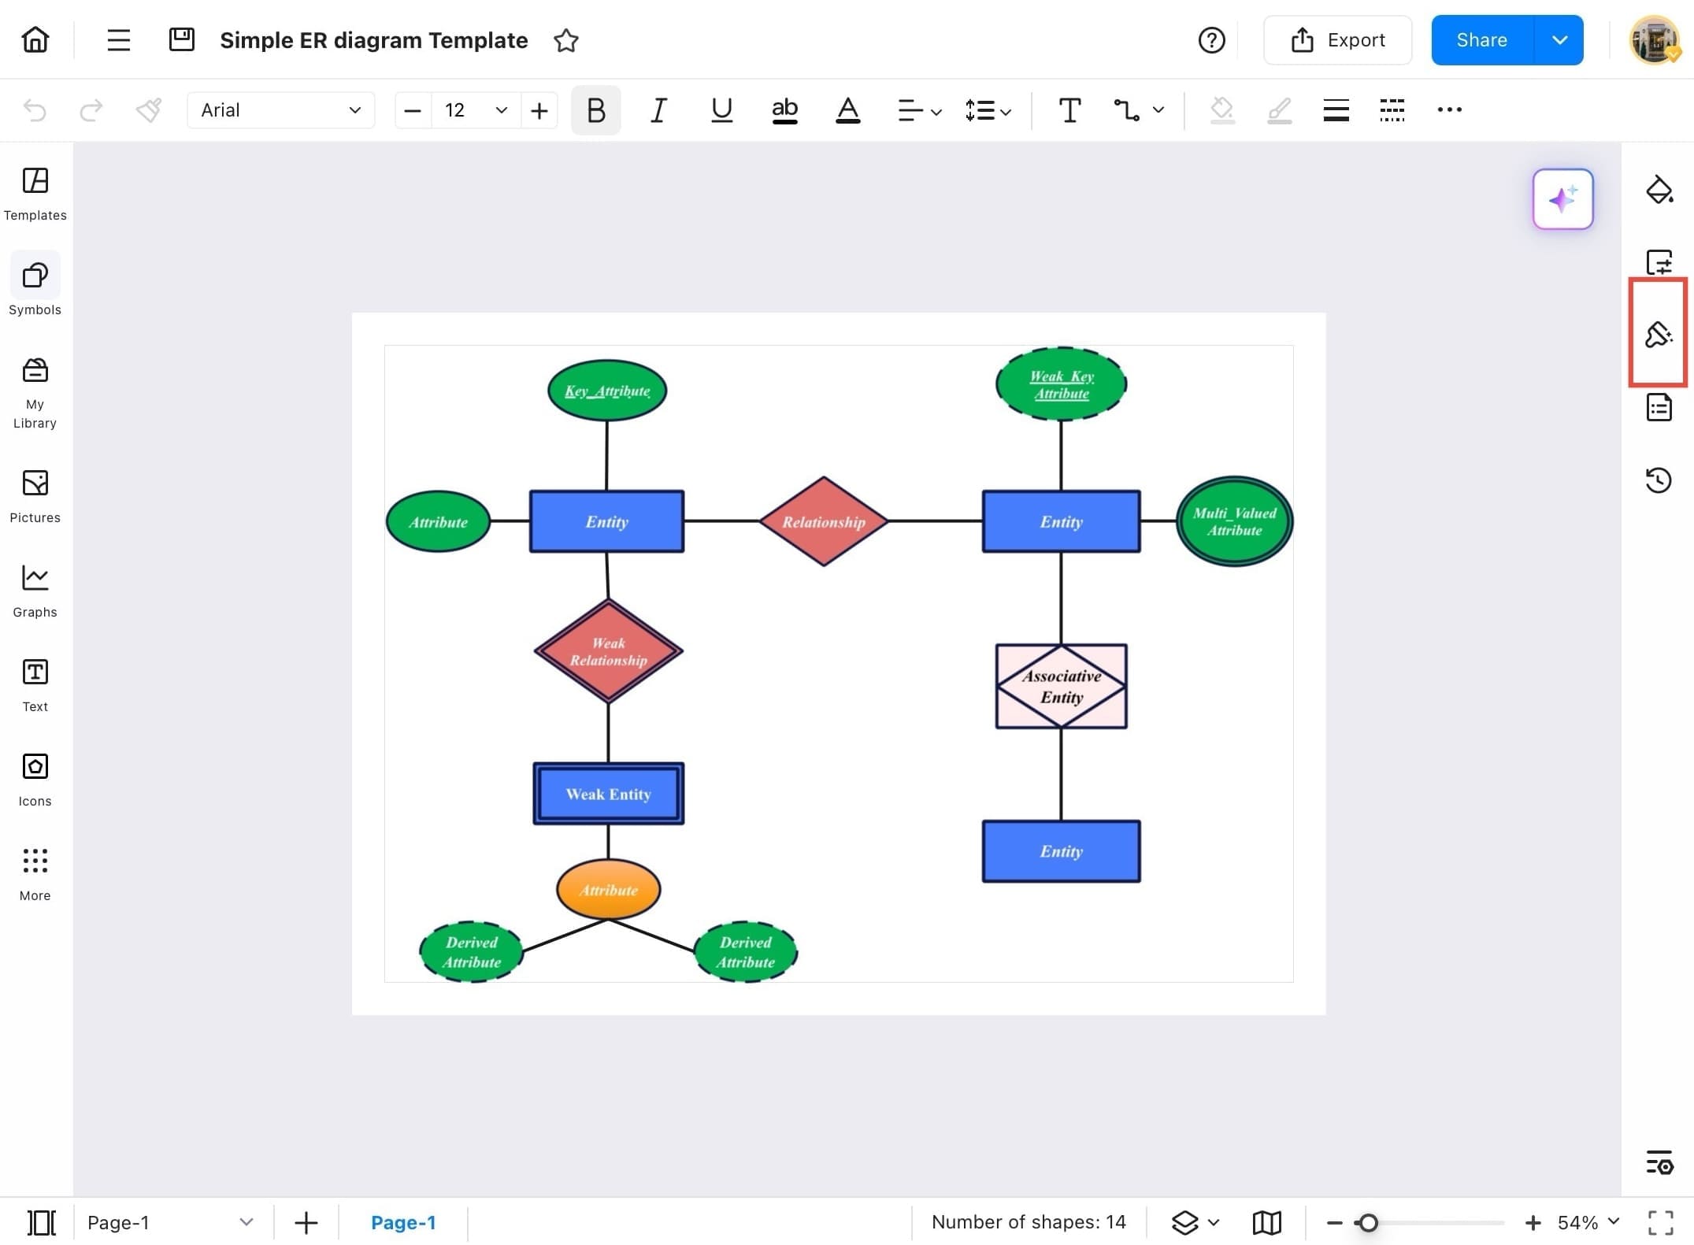The image size is (1694, 1245).
Task: Open the paint bucket style panel
Action: [x=1659, y=191]
